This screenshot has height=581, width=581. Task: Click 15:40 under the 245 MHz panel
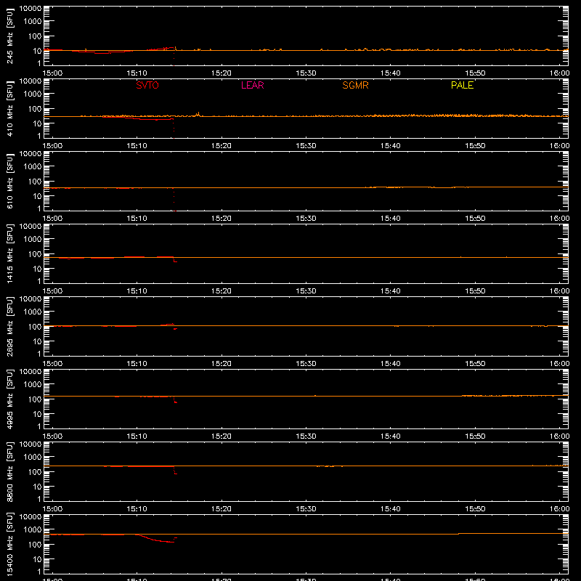point(391,73)
